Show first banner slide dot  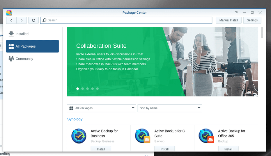pos(78,89)
